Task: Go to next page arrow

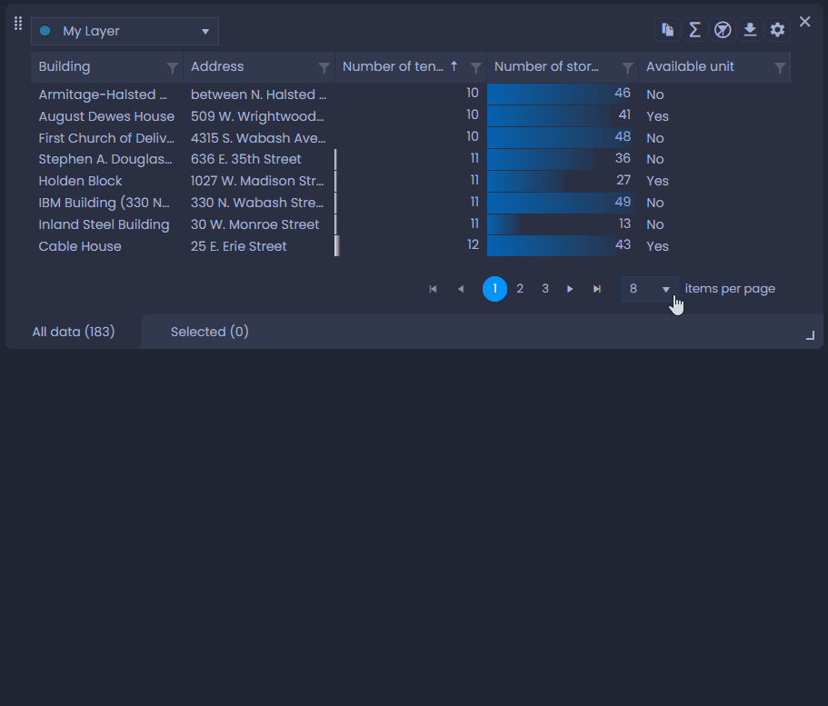Action: click(x=570, y=289)
